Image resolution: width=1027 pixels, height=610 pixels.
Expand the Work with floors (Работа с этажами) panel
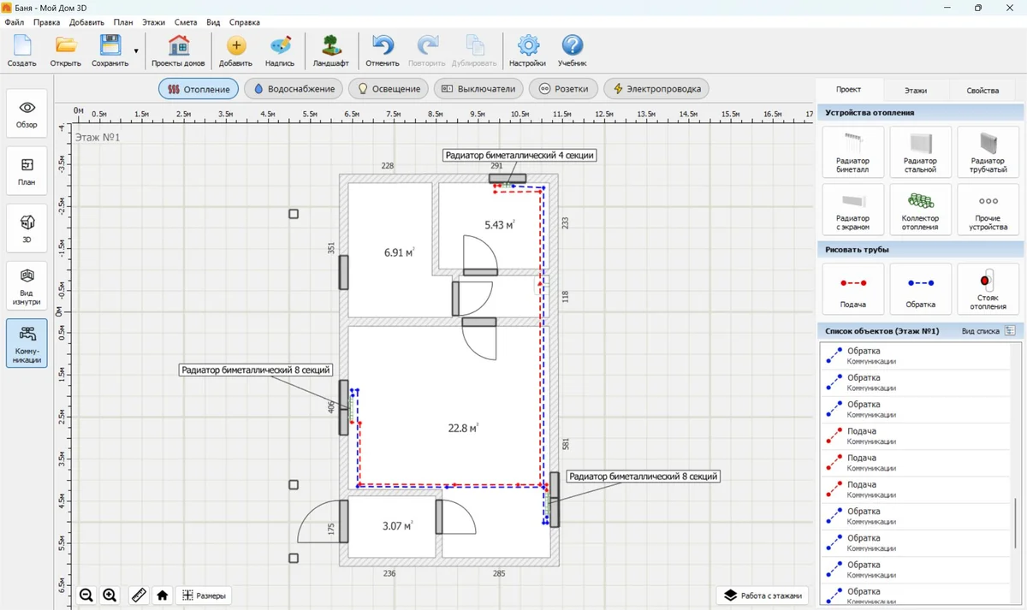[763, 595]
